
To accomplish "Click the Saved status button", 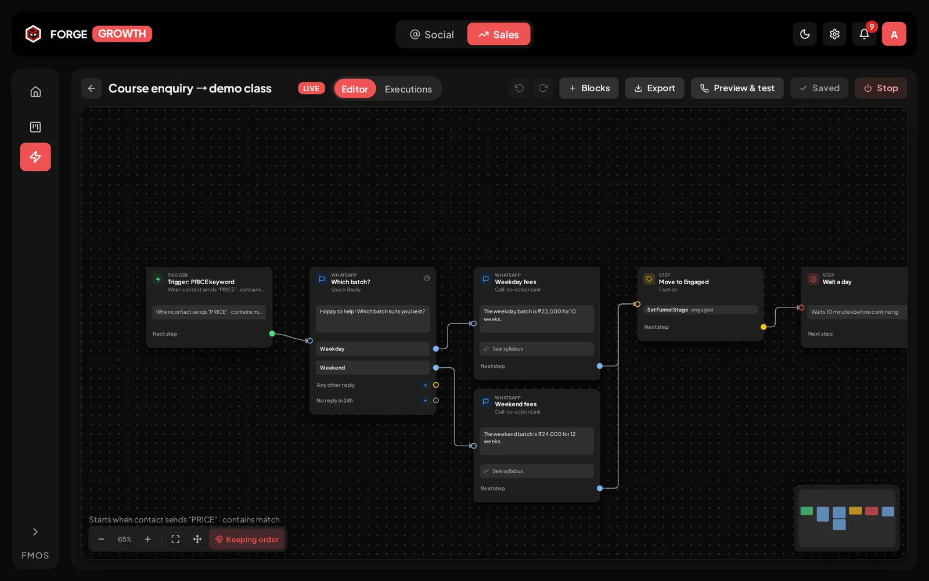I will click(x=819, y=88).
